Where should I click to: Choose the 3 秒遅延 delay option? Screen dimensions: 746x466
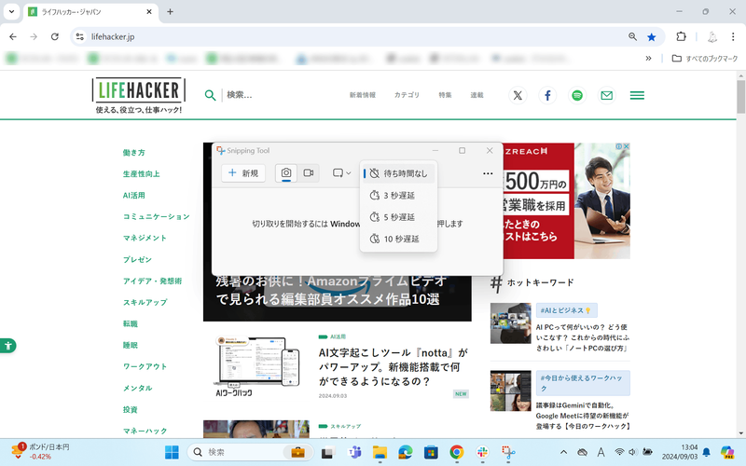click(397, 196)
